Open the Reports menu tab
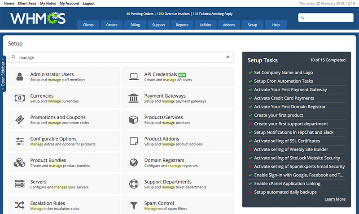Viewport: 359px width, 214px height. point(182,25)
